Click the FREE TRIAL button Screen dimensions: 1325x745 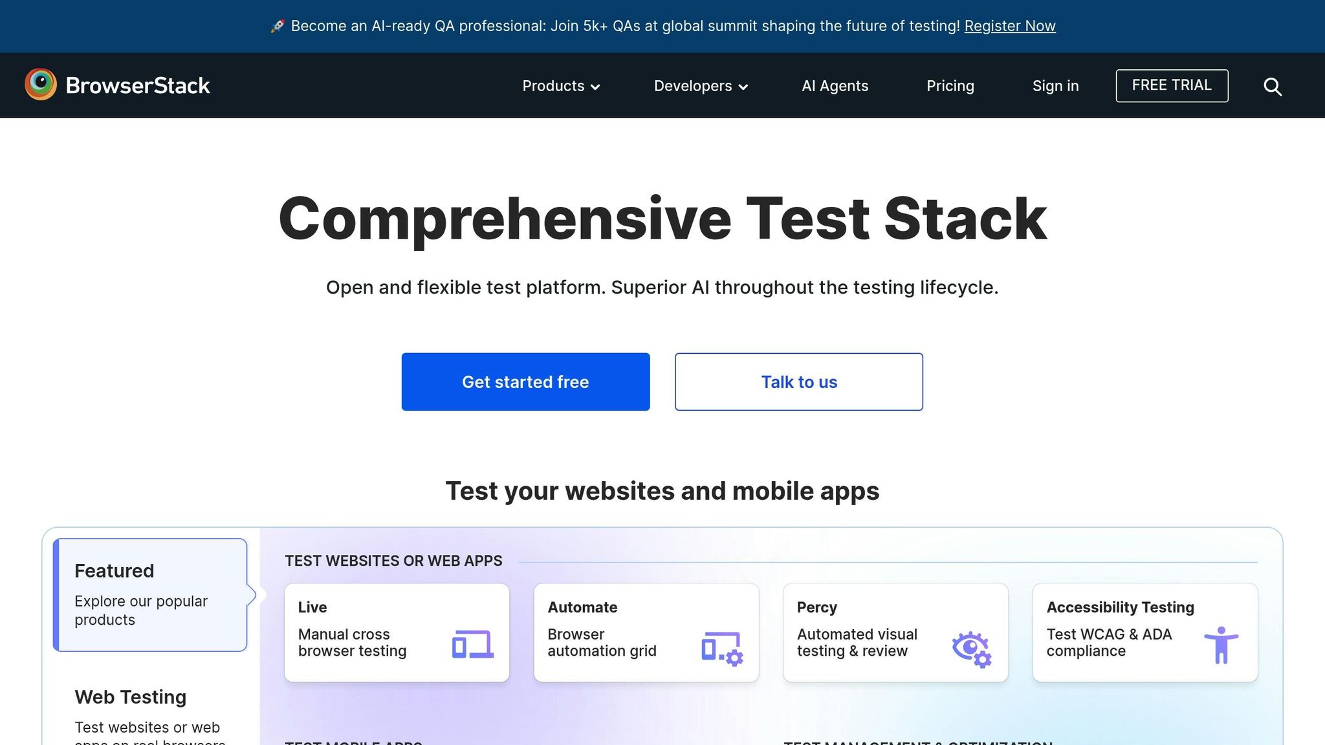point(1171,85)
